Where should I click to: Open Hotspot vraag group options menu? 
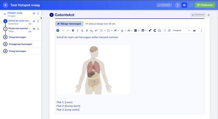[x=38, y=13]
